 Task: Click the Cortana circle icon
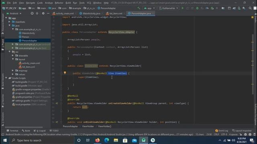79,140
